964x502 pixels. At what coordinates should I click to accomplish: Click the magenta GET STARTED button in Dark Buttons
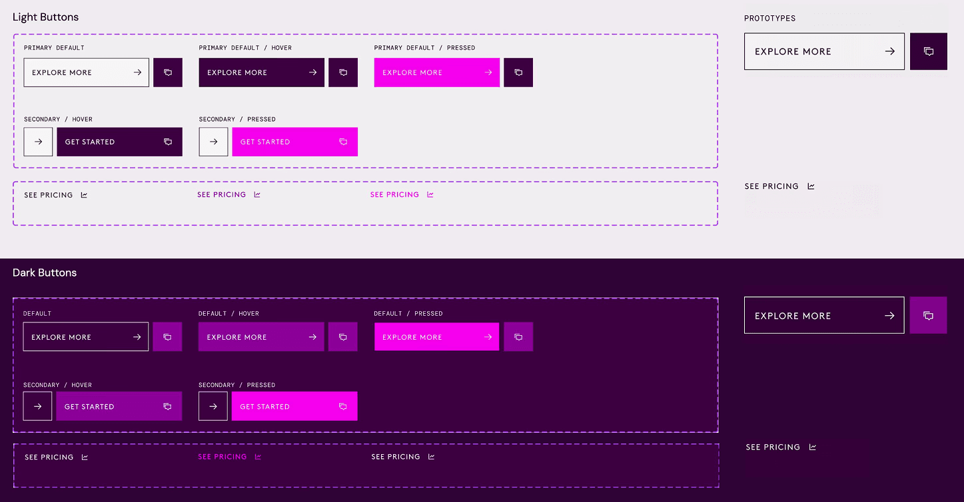pyautogui.click(x=295, y=406)
